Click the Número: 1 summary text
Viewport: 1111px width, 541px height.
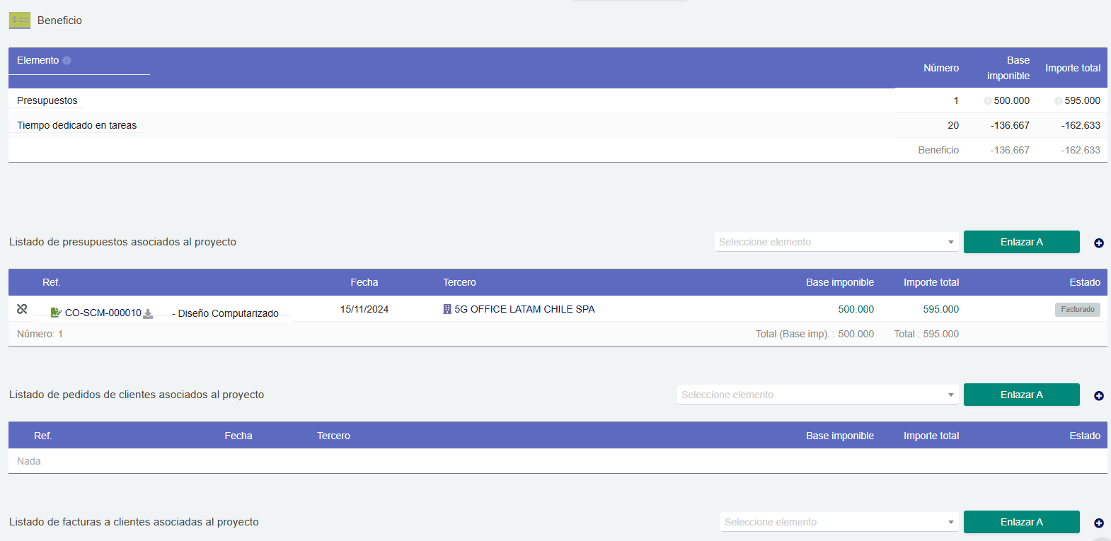[x=40, y=334]
